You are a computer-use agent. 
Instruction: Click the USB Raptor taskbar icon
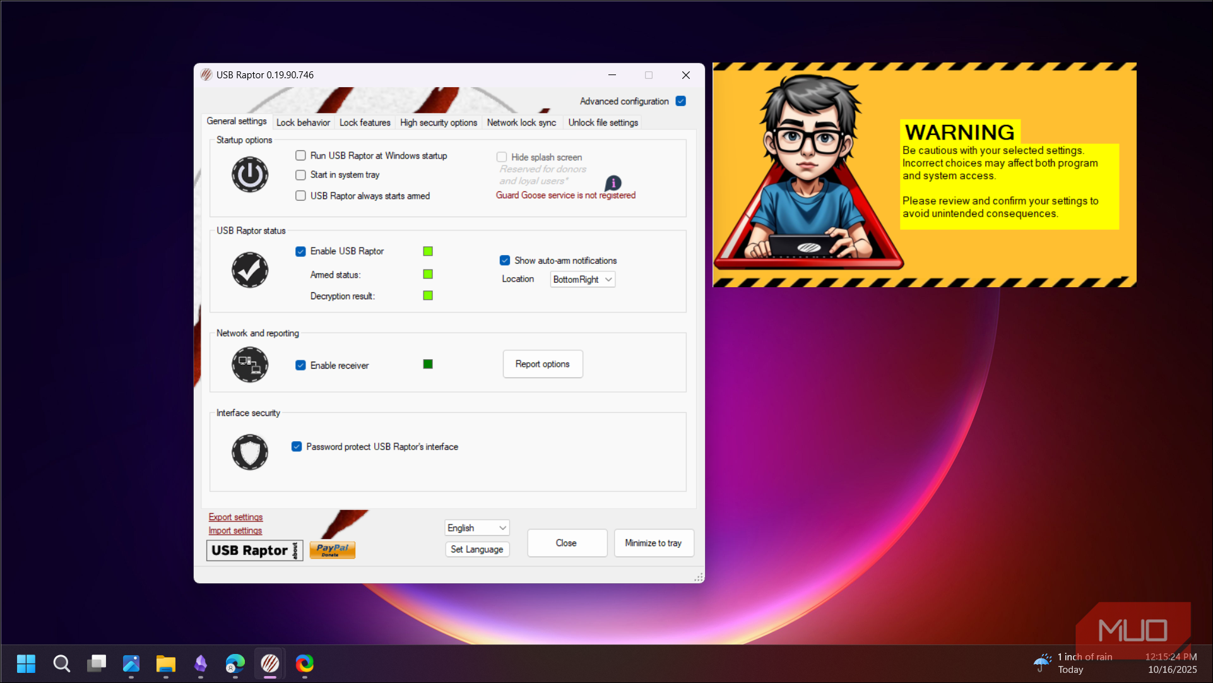270,663
